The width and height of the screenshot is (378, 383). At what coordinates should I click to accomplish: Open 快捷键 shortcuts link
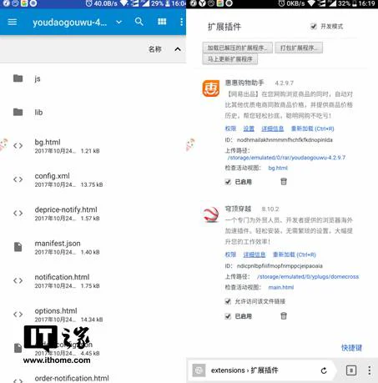[x=351, y=348]
